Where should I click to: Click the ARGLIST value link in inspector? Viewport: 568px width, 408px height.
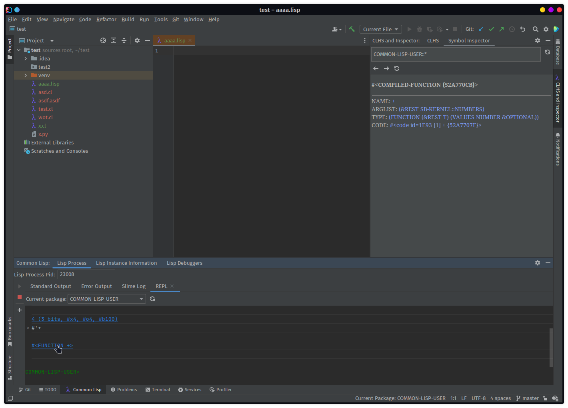441,109
